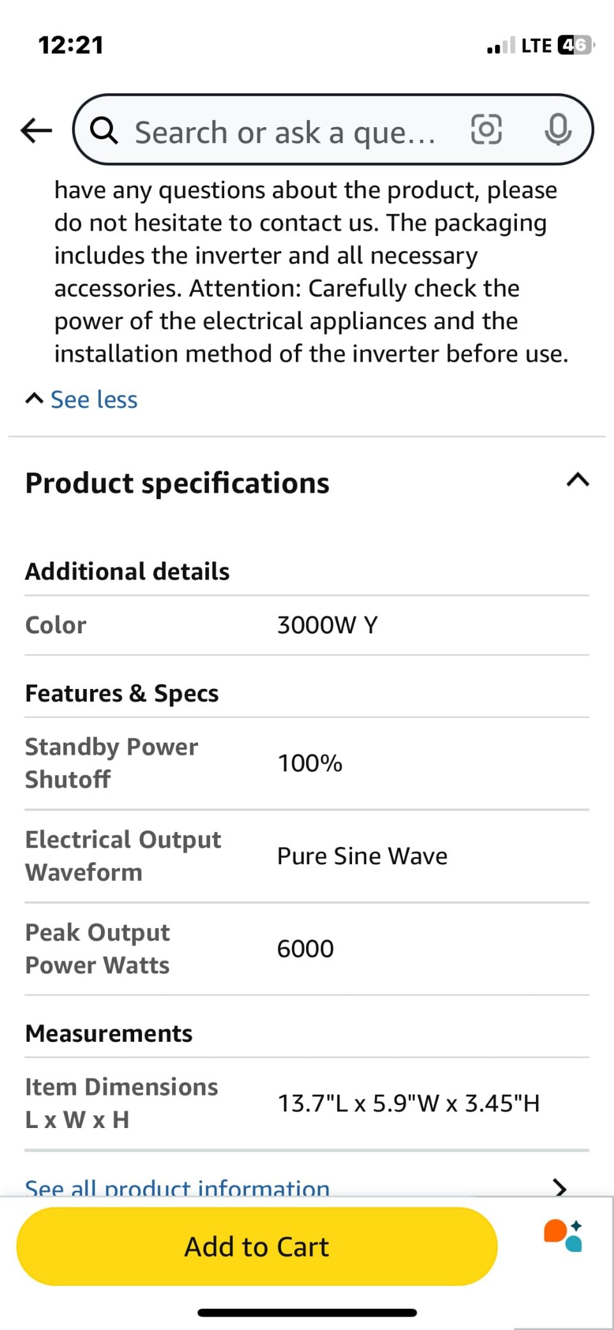Tap the microphone voice search icon

point(558,130)
